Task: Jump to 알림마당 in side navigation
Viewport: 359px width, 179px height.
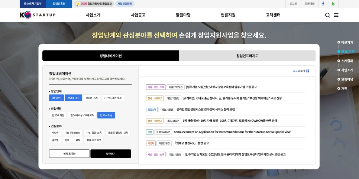Action: point(347,79)
